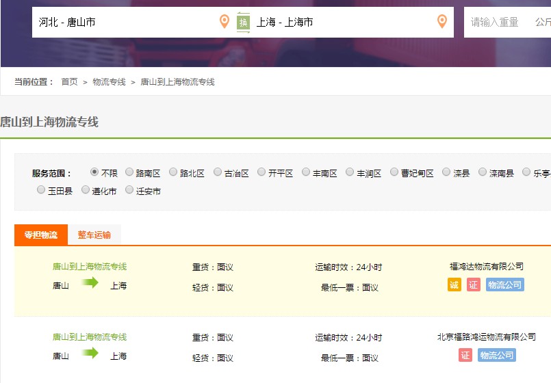The width and height of the screenshot is (551, 383).
Task: Select the 遵化市 radio button
Action: click(x=85, y=189)
